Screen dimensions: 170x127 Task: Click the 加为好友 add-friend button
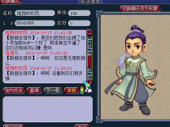(14, 90)
